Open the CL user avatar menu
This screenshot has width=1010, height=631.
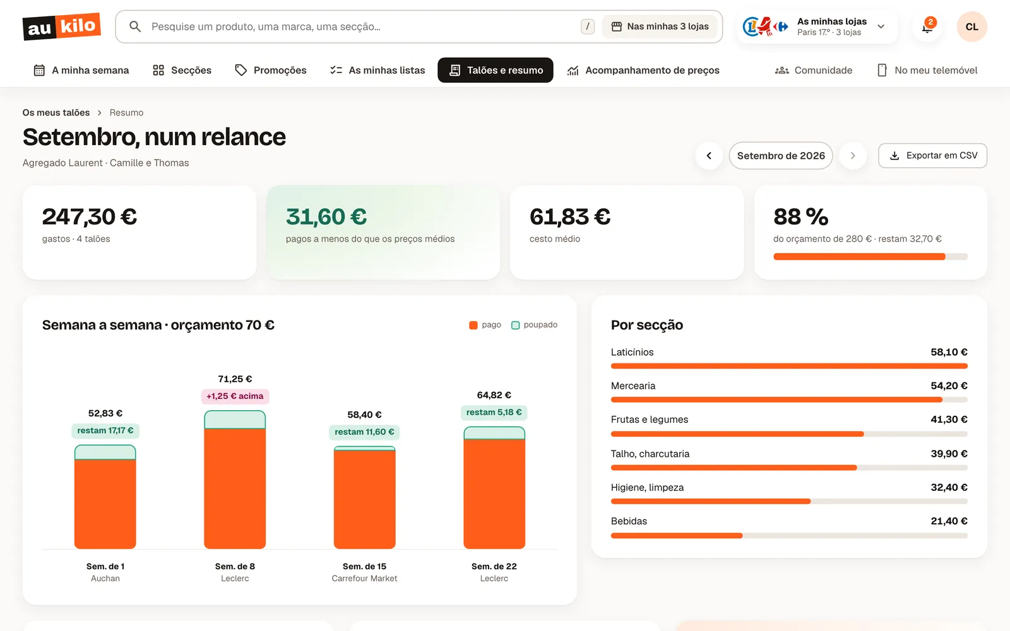[x=971, y=27]
